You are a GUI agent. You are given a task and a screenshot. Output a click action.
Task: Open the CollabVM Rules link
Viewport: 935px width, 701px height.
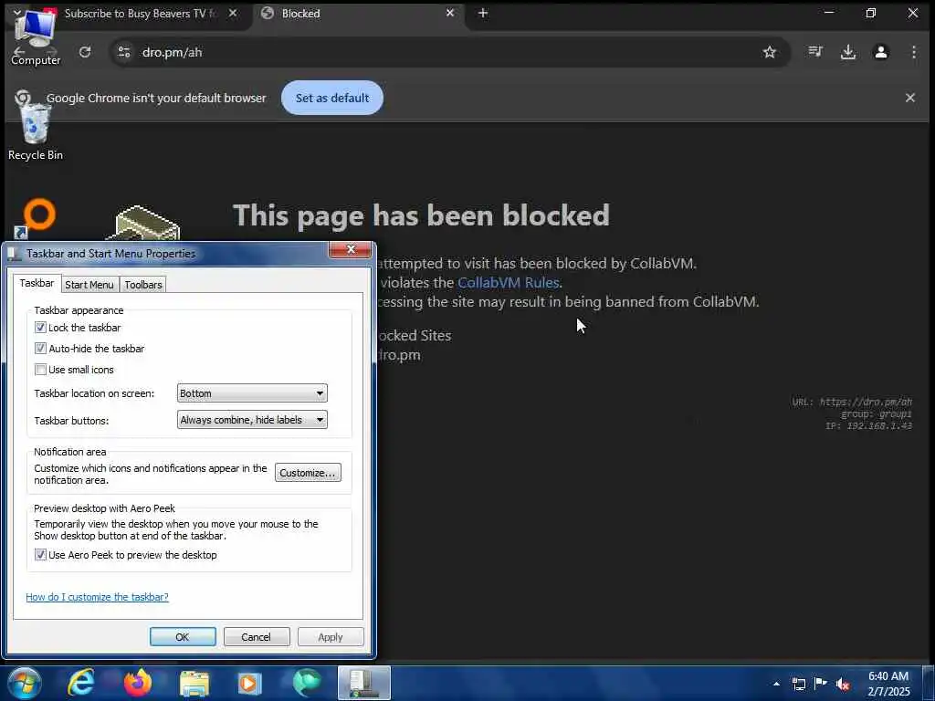coord(508,283)
